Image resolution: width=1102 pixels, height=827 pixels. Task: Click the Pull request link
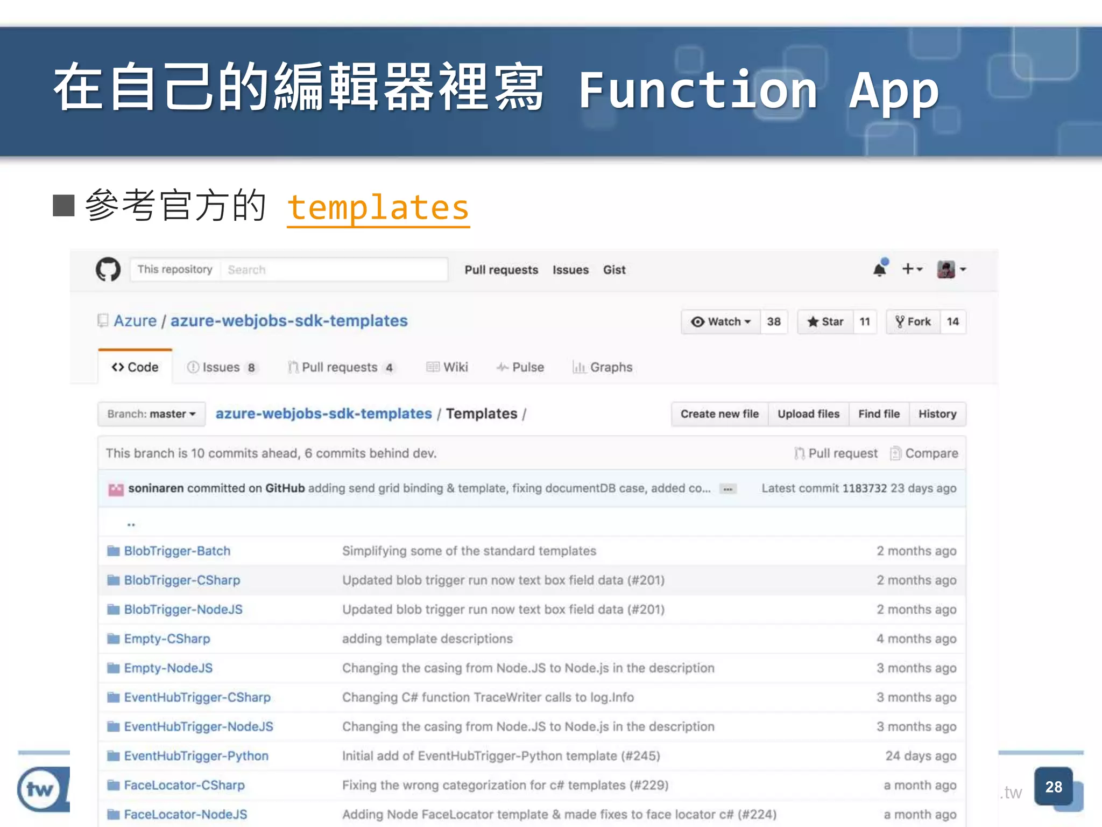click(x=836, y=453)
